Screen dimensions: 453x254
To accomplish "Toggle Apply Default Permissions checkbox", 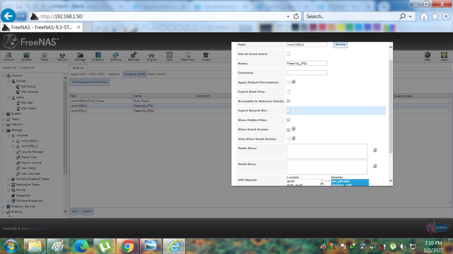I will pos(288,83).
